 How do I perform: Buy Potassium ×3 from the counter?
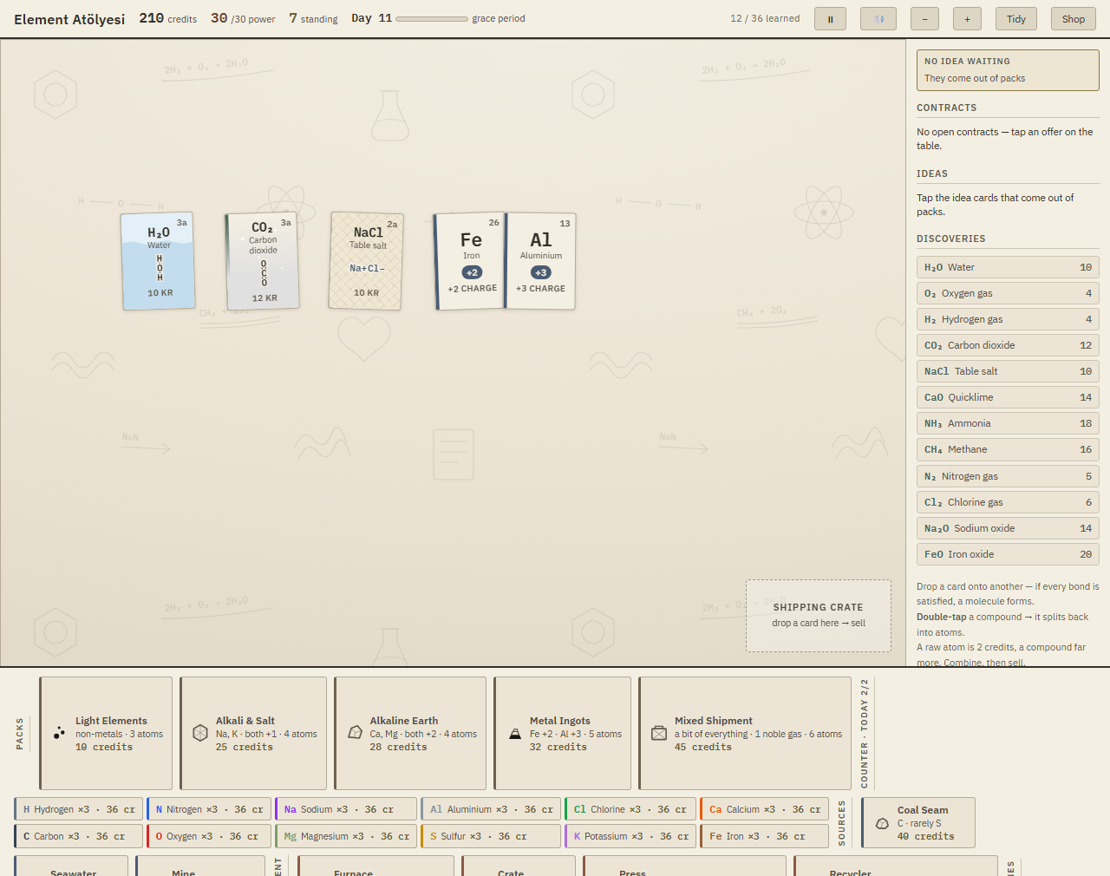click(630, 836)
